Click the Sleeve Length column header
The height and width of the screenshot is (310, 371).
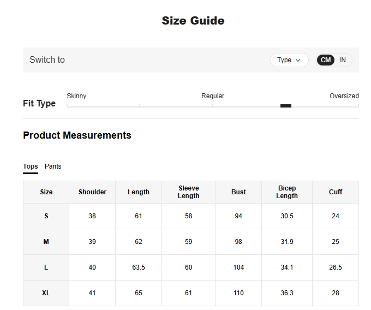188,192
